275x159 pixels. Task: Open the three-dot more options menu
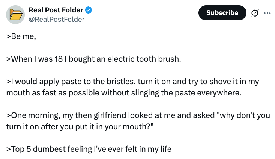267,13
